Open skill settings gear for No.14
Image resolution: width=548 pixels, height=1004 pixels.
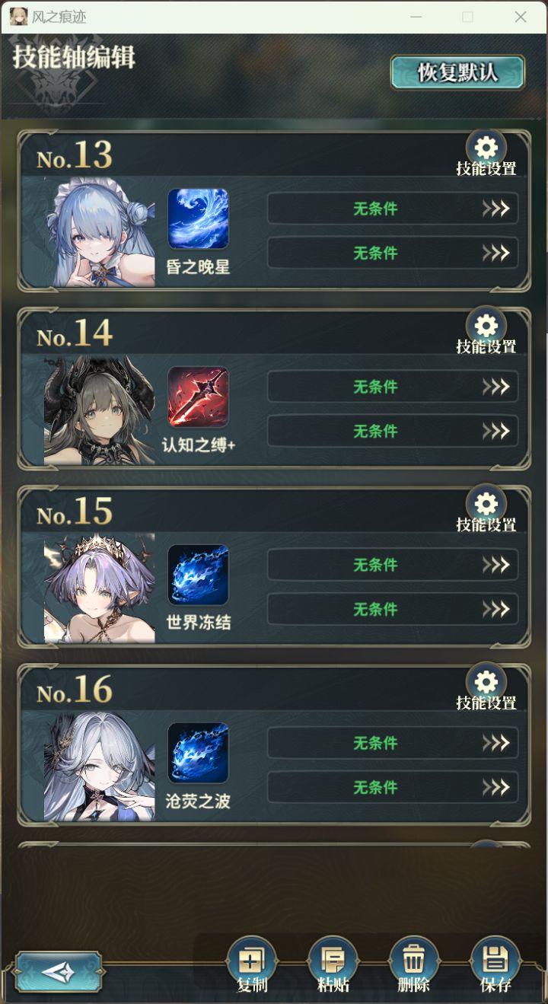tap(486, 327)
